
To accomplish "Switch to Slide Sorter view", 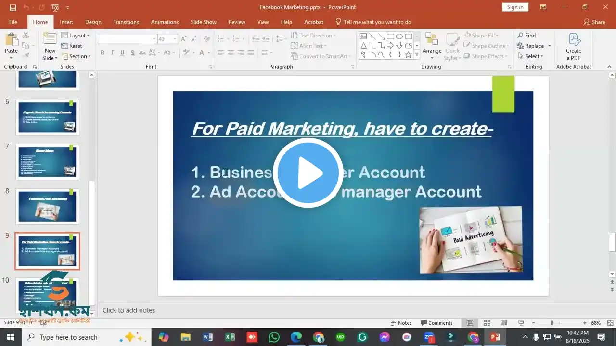I will (x=487, y=323).
